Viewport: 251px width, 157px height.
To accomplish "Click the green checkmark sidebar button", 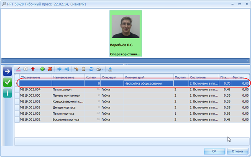I will [x=8, y=82].
